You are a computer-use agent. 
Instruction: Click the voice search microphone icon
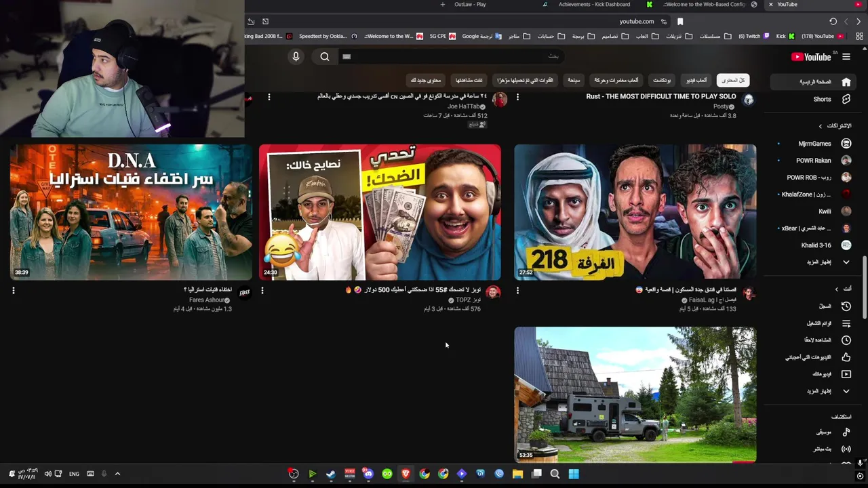[296, 57]
